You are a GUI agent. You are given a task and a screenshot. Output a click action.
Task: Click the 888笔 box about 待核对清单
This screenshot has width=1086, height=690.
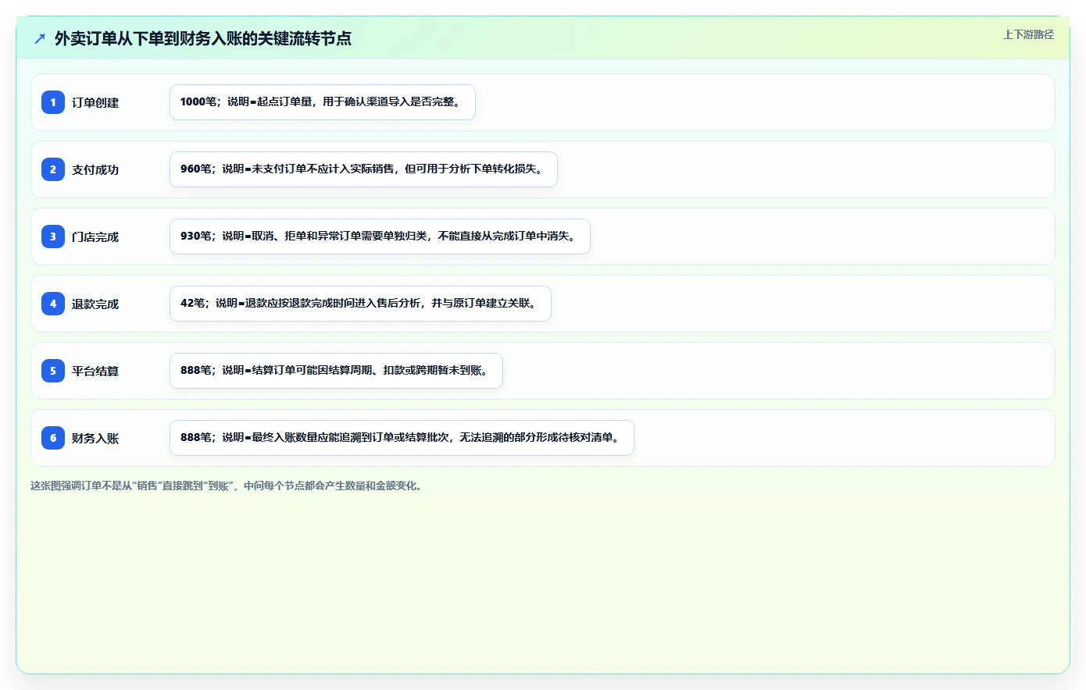click(x=402, y=438)
